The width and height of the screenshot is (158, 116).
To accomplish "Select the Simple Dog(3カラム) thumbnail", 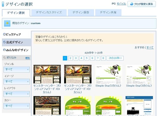I will [139, 74].
